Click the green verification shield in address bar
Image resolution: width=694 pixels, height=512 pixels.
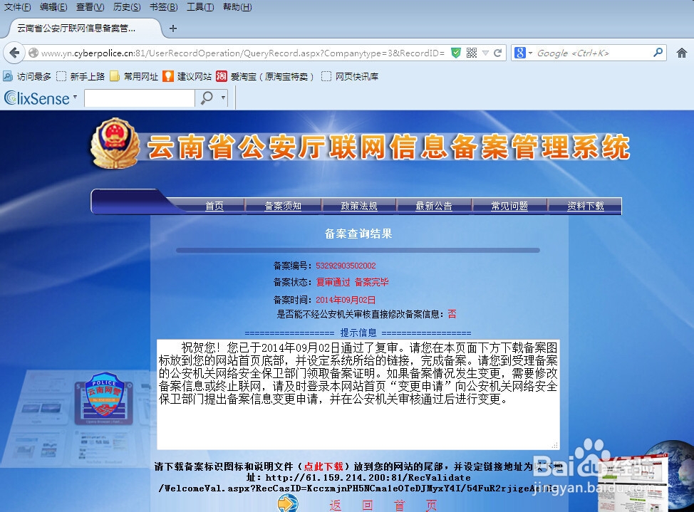click(457, 52)
